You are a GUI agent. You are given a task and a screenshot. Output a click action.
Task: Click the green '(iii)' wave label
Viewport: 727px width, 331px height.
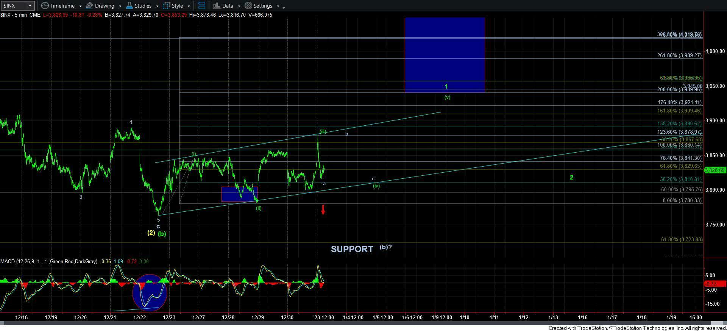click(323, 132)
